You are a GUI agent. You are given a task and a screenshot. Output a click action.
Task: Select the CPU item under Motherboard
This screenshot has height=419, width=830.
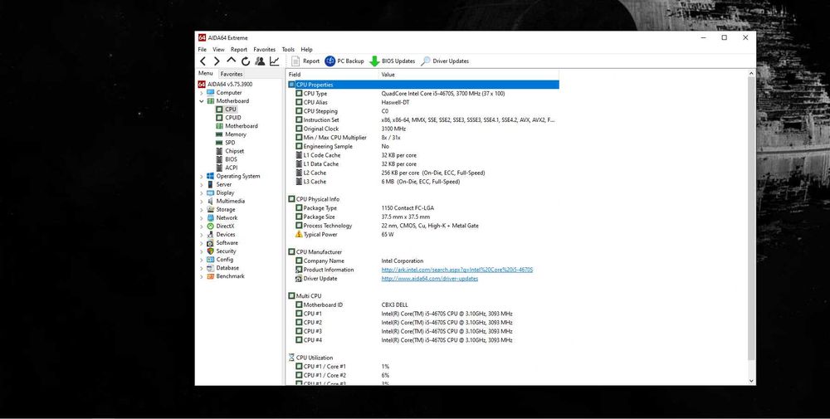tap(231, 110)
